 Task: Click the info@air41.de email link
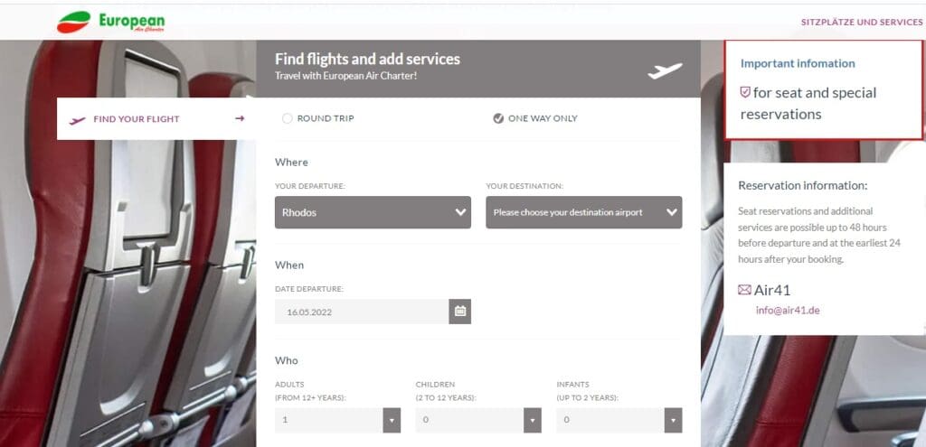[x=788, y=310]
